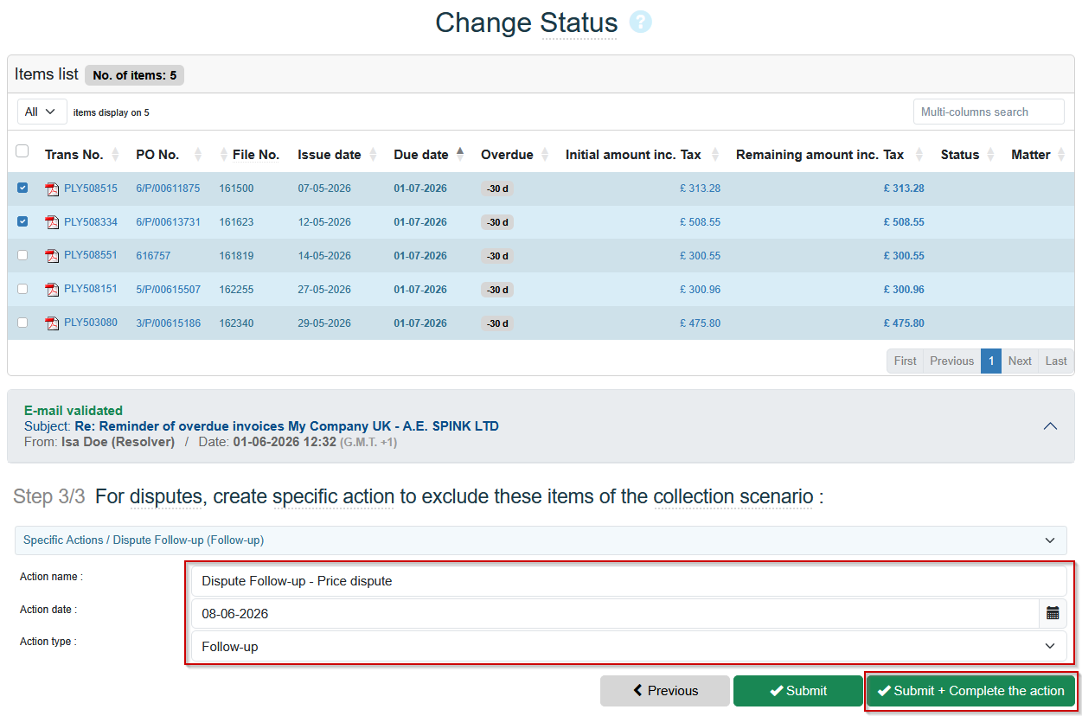
Task: Click File No. column header
Action: [x=256, y=155]
